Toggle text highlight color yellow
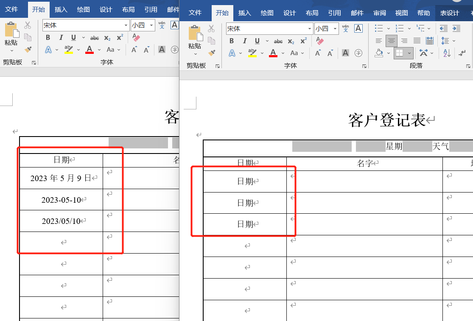 tap(252, 52)
